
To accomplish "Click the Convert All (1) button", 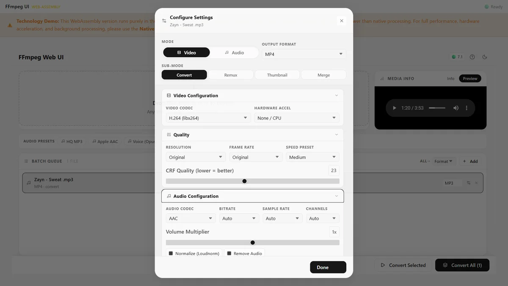I will [x=462, y=265].
